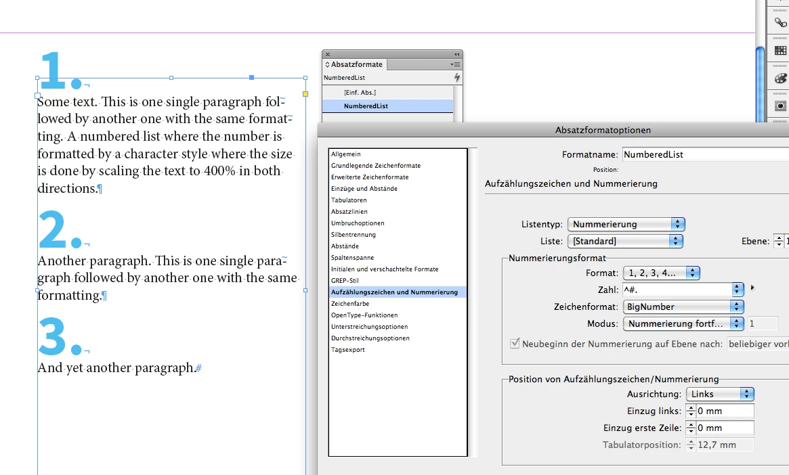Collapse Absatzformate panel with double-arrow icon
This screenshot has width=789, height=475.
pyautogui.click(x=457, y=54)
